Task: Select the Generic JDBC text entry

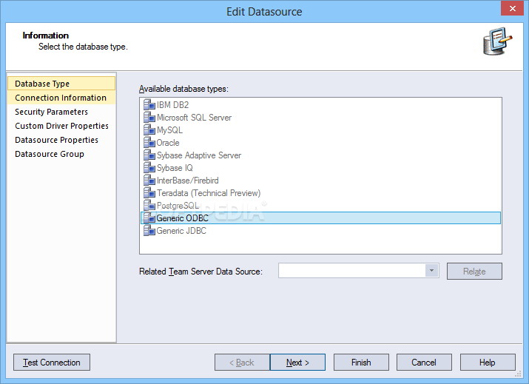Action: 181,231
